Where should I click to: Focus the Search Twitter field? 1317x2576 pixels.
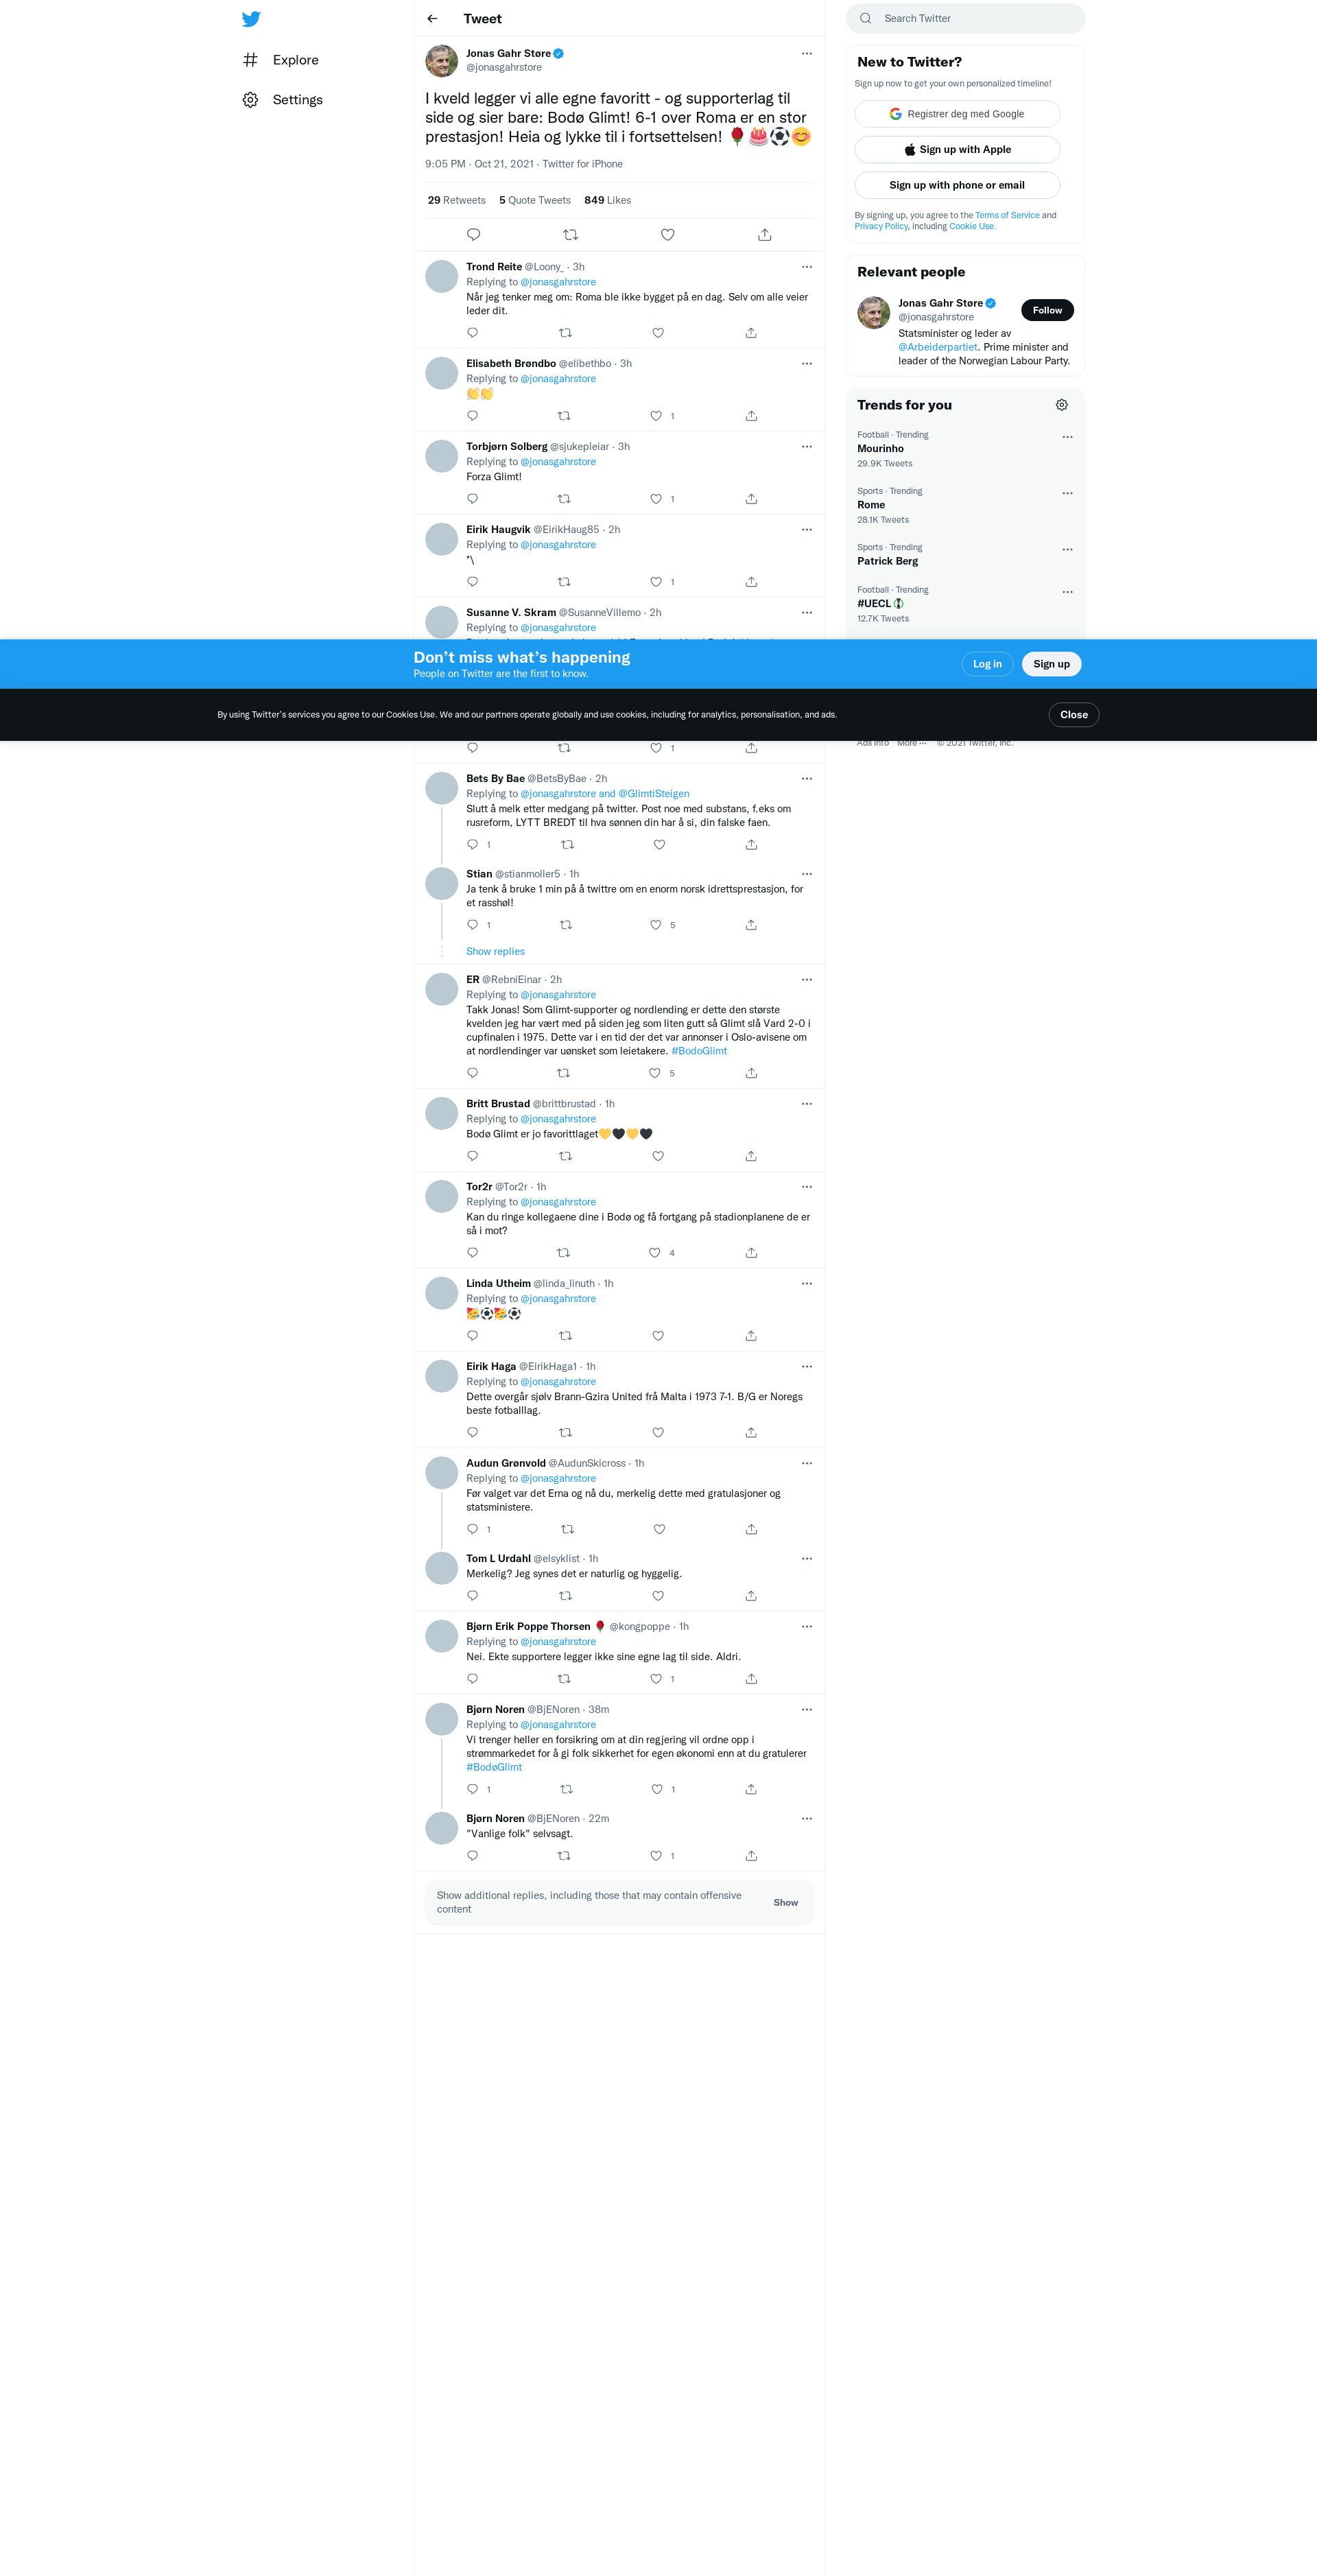pos(965,18)
